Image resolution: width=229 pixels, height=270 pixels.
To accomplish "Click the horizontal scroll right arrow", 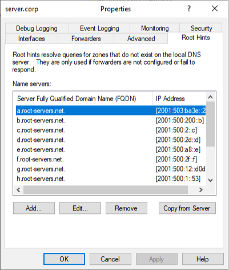I will pyautogui.click(x=201, y=190).
